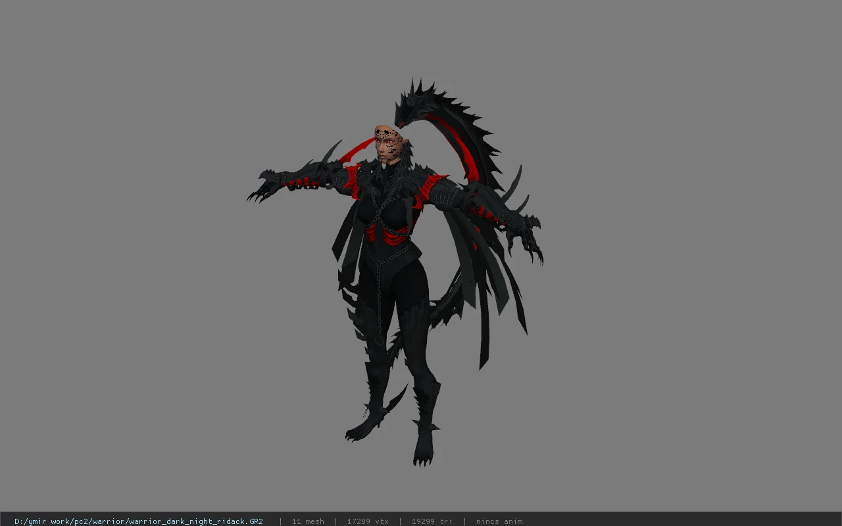Click the '19299 tri' triangle count
Screen dimensions: 842x526
[x=432, y=521]
